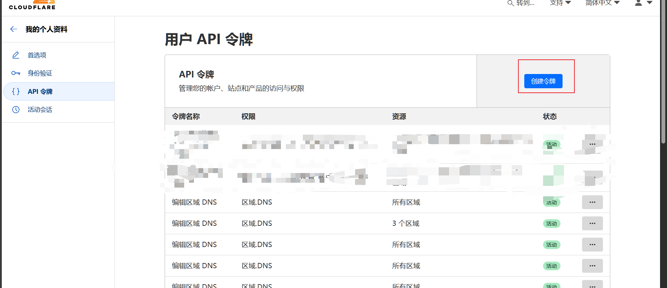Go to the 活动会话 sidebar page
Viewport: 667px width, 288px height.
click(x=40, y=110)
